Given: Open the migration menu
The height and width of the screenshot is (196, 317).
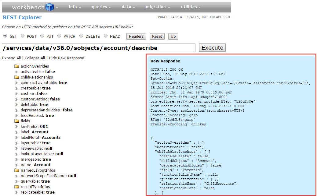Looking at the screenshot, I should coord(158,7).
